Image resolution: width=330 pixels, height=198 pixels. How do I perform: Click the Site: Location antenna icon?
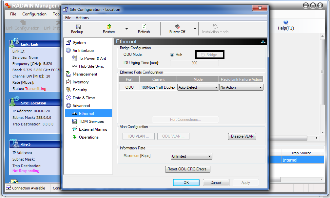tap(14, 101)
